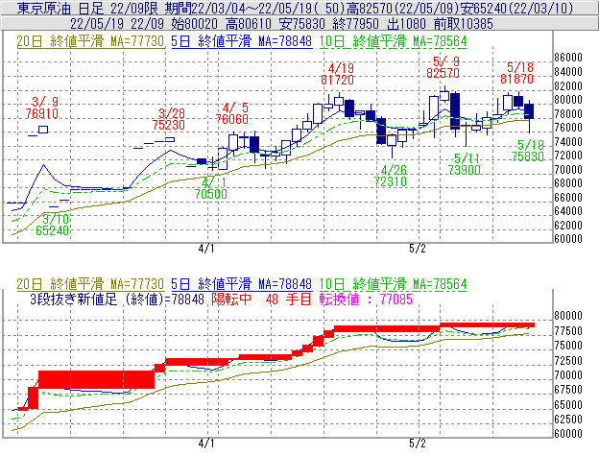The image size is (599, 456).
Task: Click the 48 手目 count text
Action: [x=288, y=299]
